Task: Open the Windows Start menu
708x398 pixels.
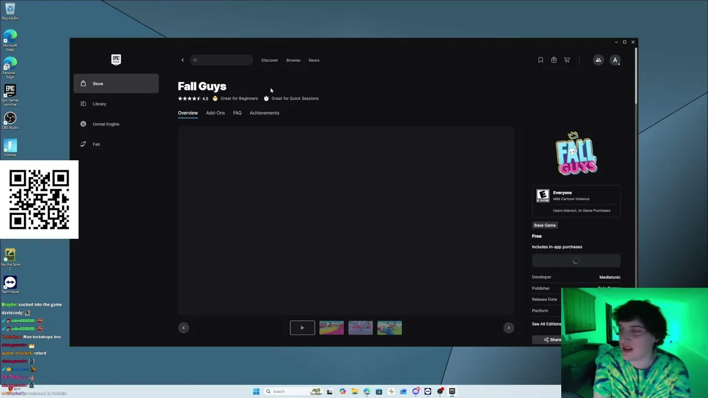Action: click(256, 391)
